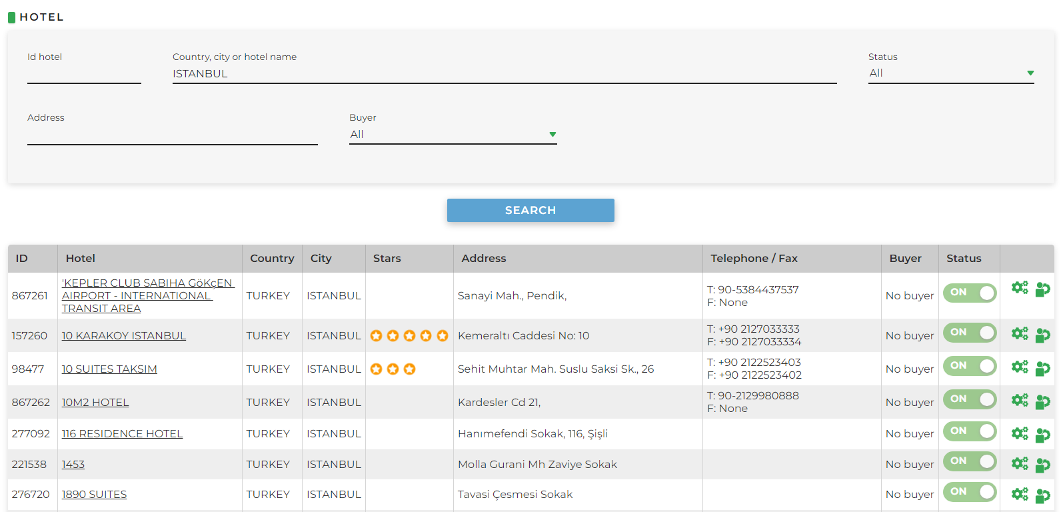Click fax 'F: +90 2122523402'
Screen dimensions: 1061x512
[754, 375]
